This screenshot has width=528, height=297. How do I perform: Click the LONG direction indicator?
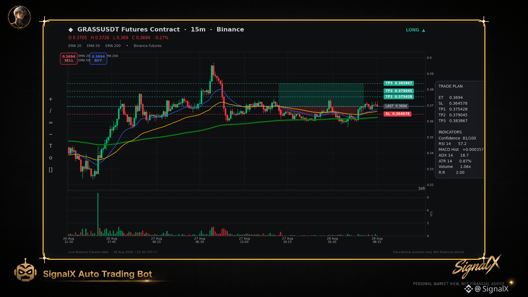click(412, 30)
